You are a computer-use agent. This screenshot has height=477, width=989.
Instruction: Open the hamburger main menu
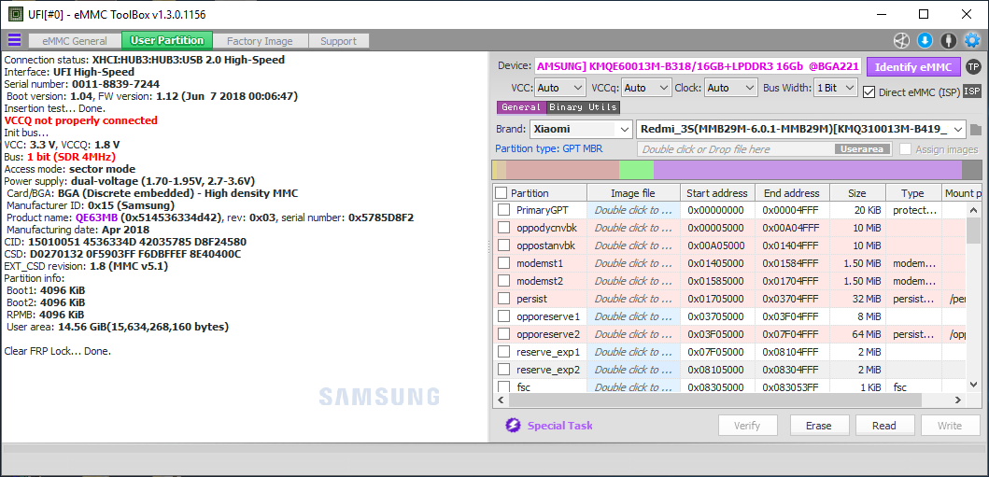(14, 40)
